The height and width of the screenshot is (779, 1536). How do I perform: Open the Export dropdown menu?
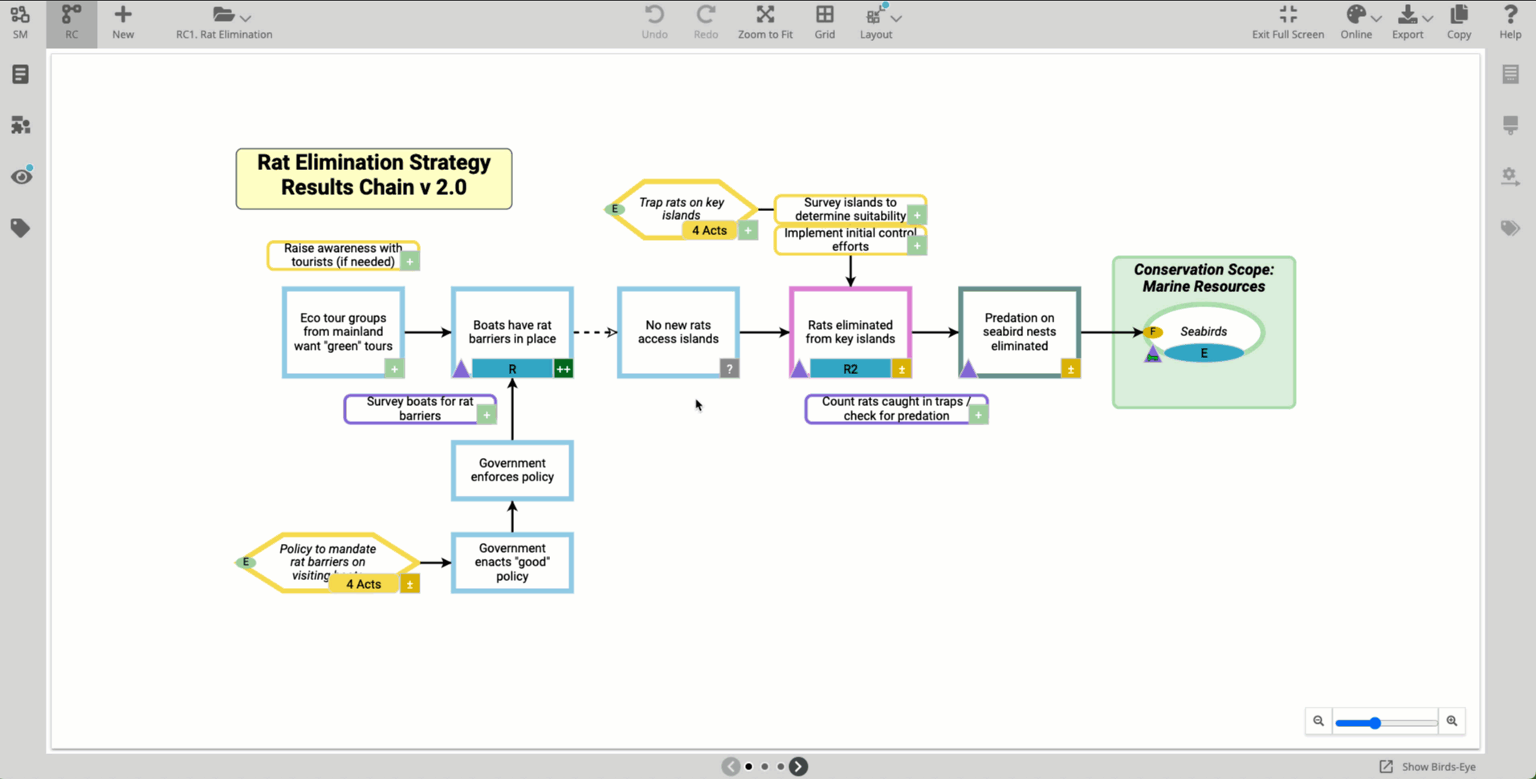1427,18
